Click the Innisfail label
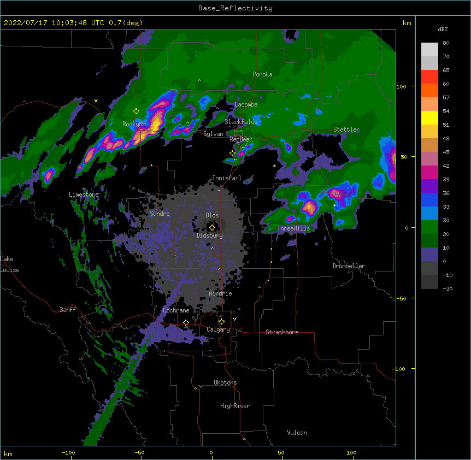Image resolution: width=471 pixels, height=460 pixels. pyautogui.click(x=227, y=178)
